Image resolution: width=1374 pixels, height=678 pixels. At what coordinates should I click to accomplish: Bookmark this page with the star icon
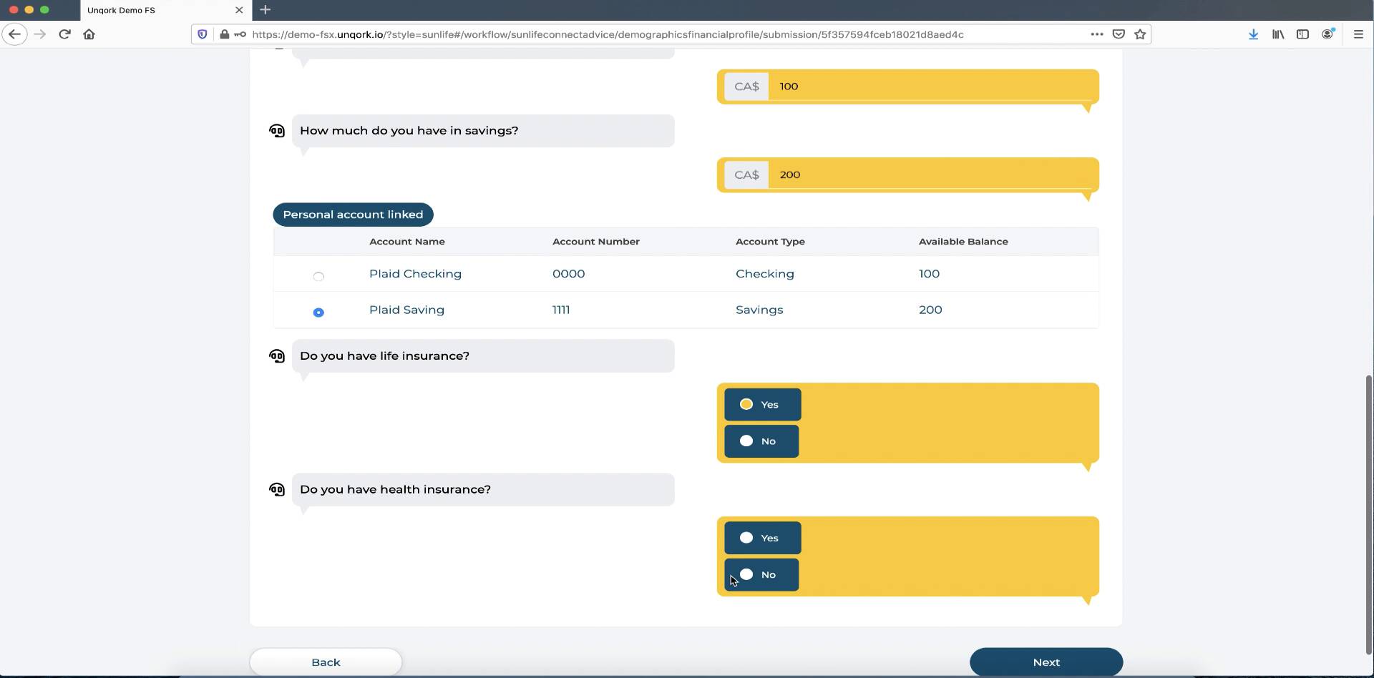[x=1140, y=34]
